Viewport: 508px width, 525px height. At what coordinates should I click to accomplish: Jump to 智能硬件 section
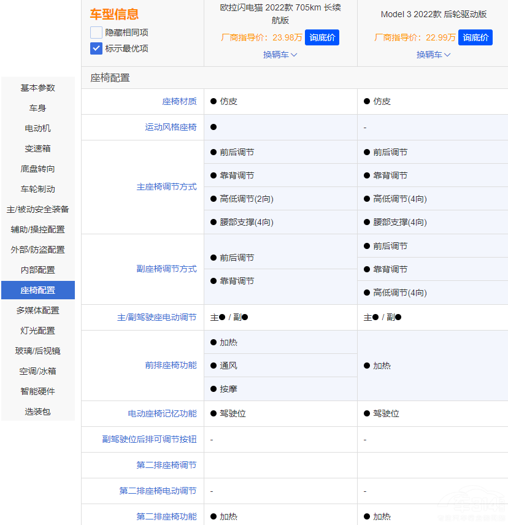point(38,391)
